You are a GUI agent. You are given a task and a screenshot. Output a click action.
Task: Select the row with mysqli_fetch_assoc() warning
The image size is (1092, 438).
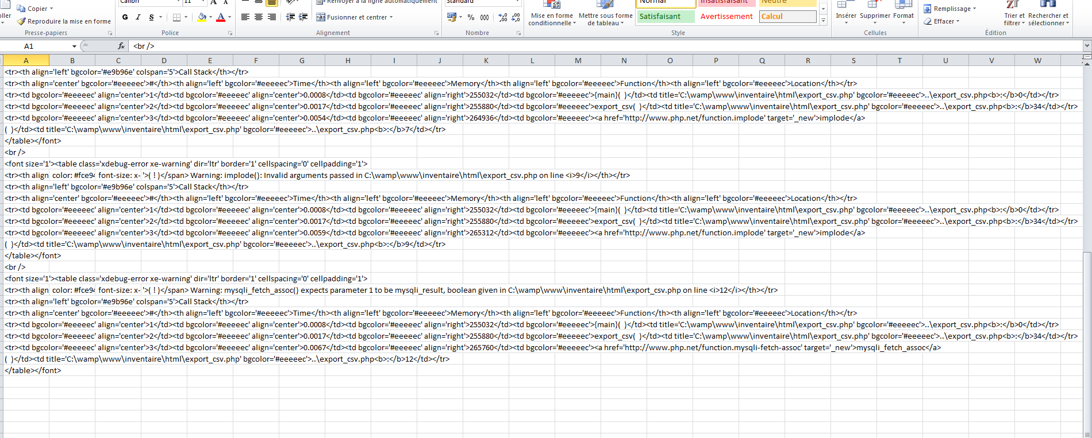(391, 290)
